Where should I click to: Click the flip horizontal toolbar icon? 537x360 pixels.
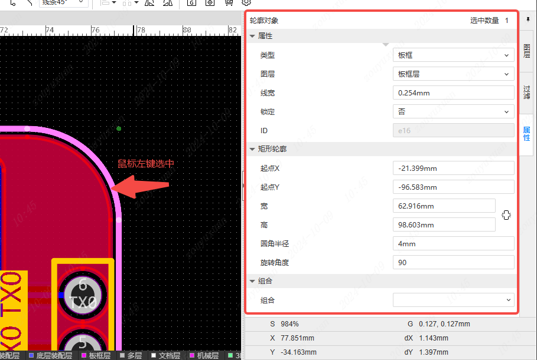[x=149, y=3]
